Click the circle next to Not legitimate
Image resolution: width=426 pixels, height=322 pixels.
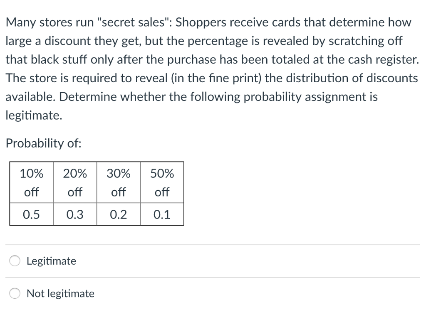click(x=15, y=293)
